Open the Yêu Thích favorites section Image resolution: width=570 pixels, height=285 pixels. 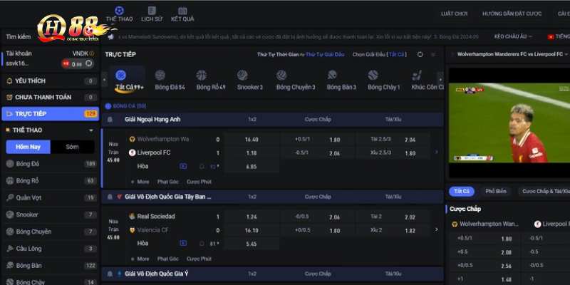pos(50,81)
